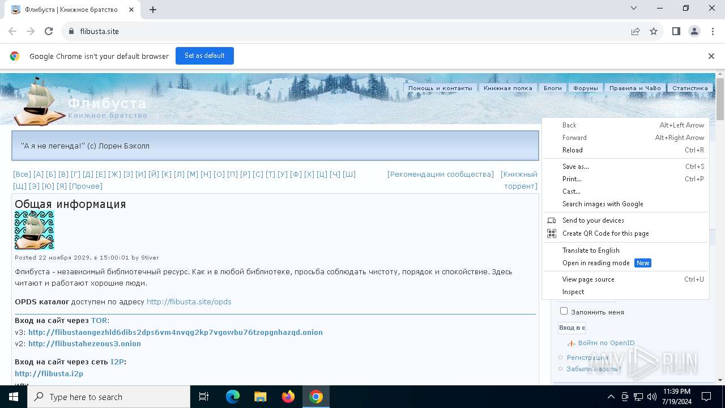Dismiss the default browser infobar
This screenshot has height=408, width=725.
coord(711,56)
